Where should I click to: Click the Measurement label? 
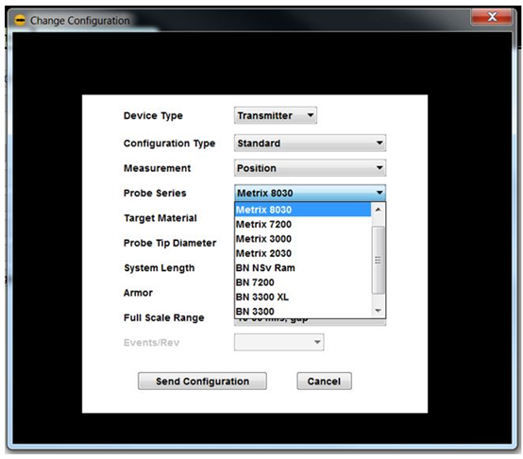click(x=157, y=168)
